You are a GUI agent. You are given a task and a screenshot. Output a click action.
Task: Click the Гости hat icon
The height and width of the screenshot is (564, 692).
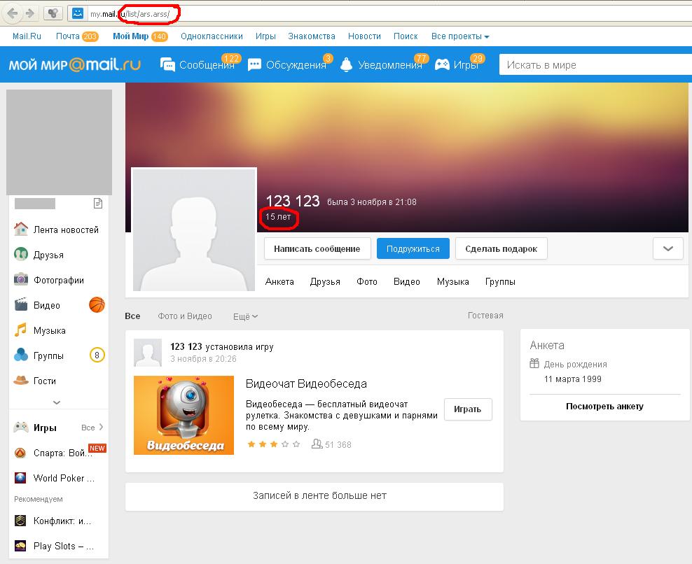[21, 380]
